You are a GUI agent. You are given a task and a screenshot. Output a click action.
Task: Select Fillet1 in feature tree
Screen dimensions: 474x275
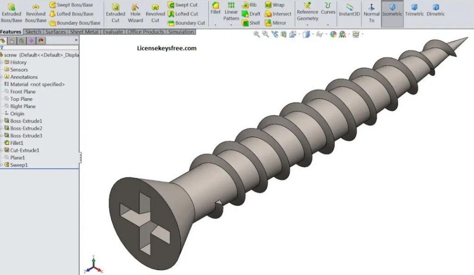point(13,143)
